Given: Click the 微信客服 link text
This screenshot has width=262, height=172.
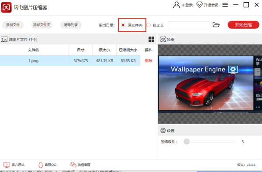Looking at the screenshot, I should [x=84, y=165].
